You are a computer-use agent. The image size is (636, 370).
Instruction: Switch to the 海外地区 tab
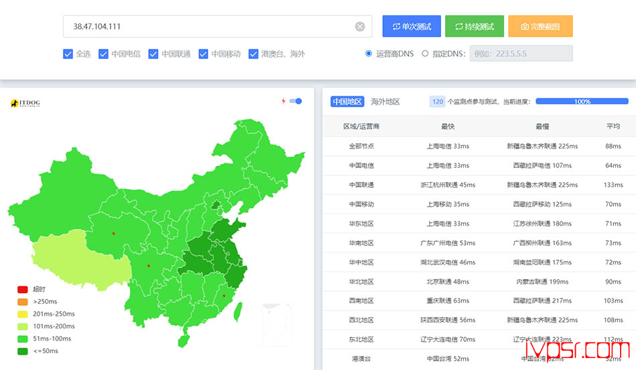coord(385,102)
